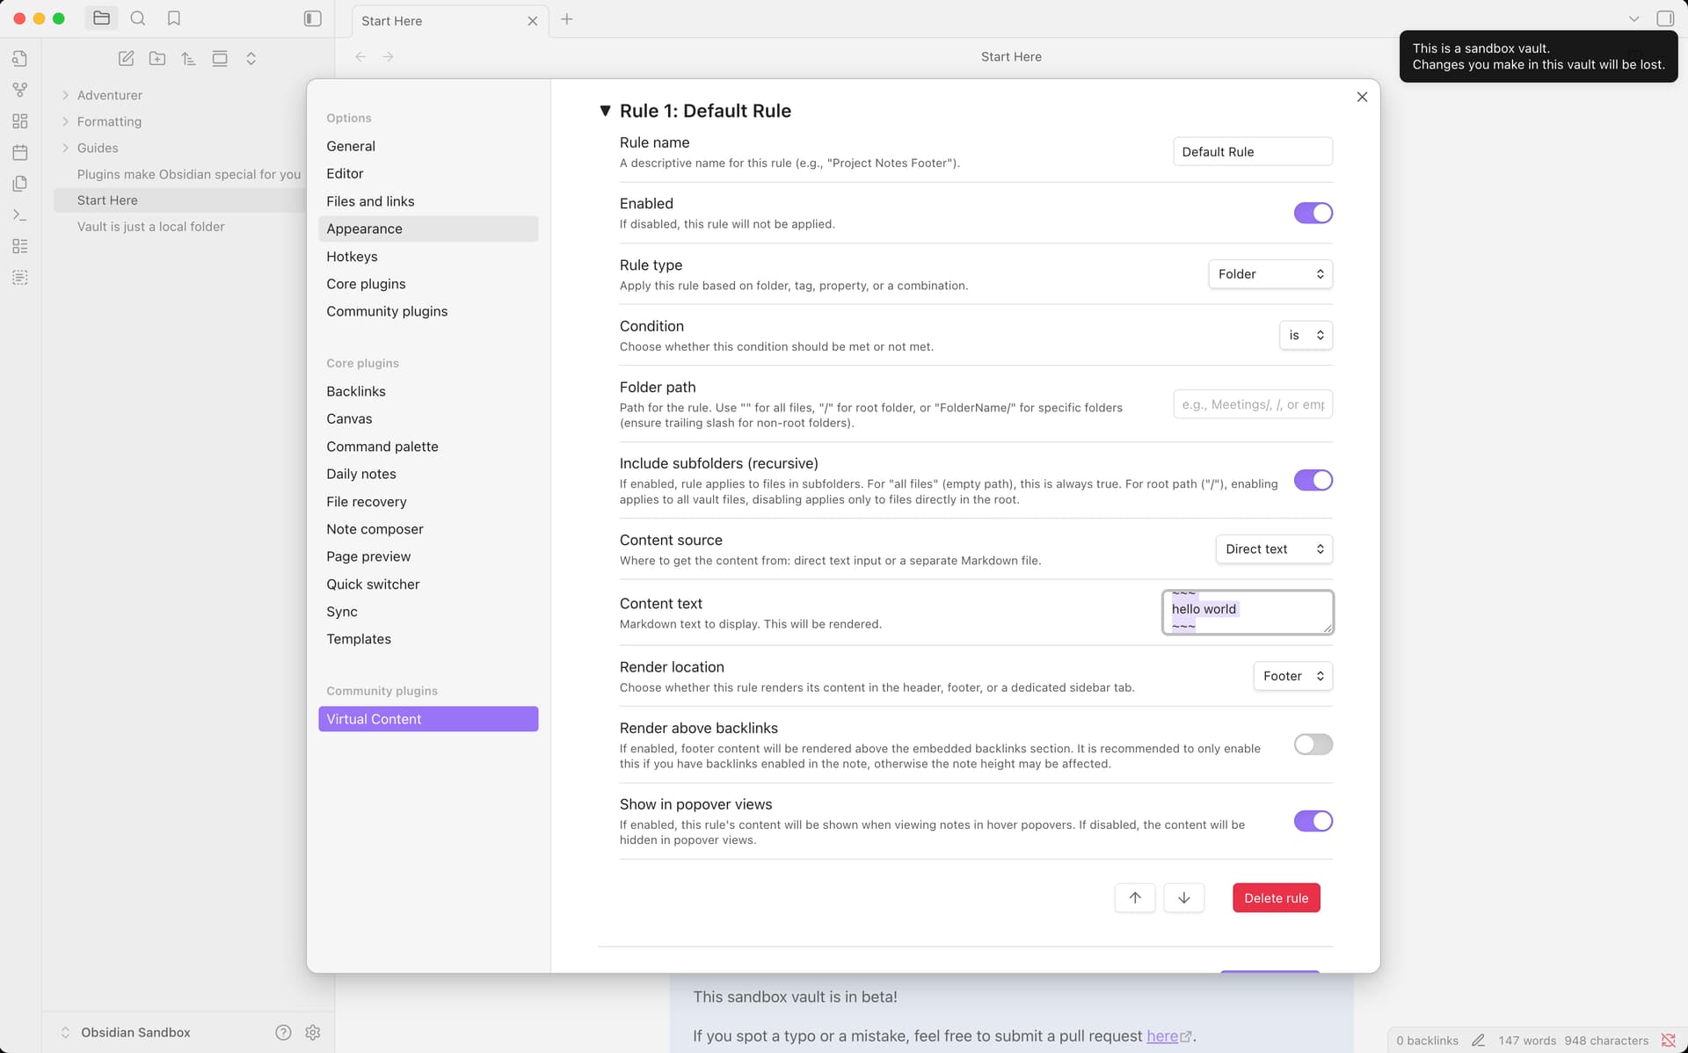This screenshot has width=1688, height=1053.
Task: Open command palette terminal icon
Action: (20, 214)
